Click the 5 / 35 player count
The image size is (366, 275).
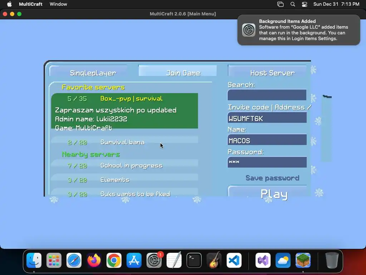pyautogui.click(x=77, y=99)
